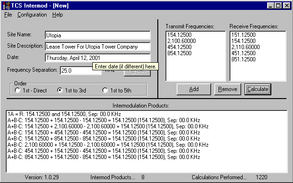Click the Calculate button
The image size is (293, 183).
(x=258, y=89)
